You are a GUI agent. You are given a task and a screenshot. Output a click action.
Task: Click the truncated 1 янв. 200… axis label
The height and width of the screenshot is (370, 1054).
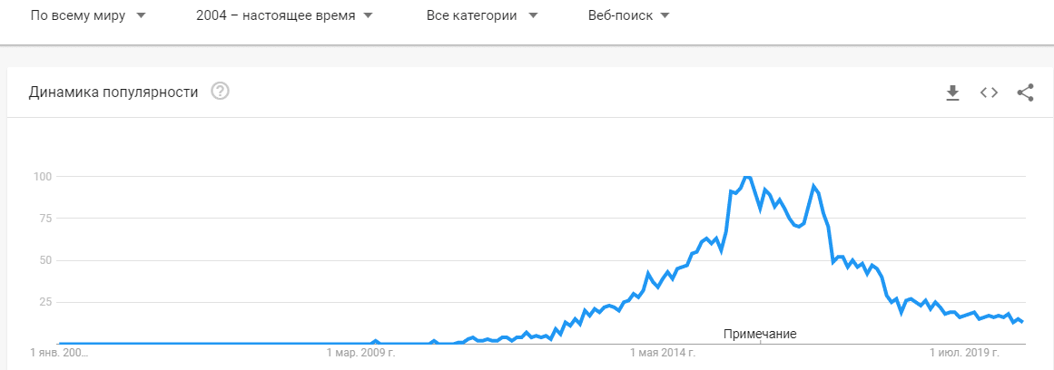tap(60, 352)
